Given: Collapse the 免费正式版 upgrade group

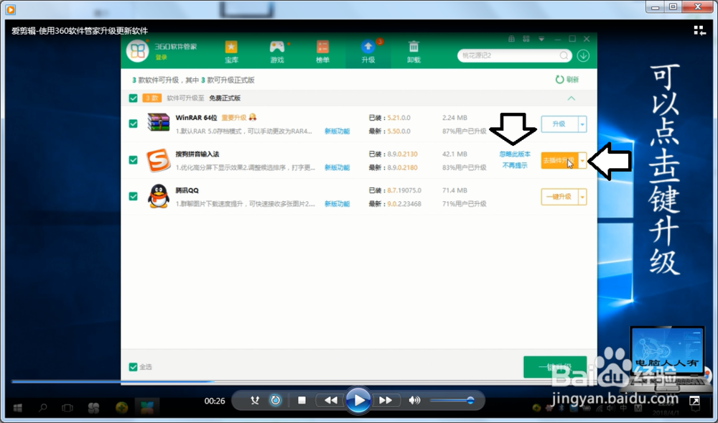Looking at the screenshot, I should [571, 98].
